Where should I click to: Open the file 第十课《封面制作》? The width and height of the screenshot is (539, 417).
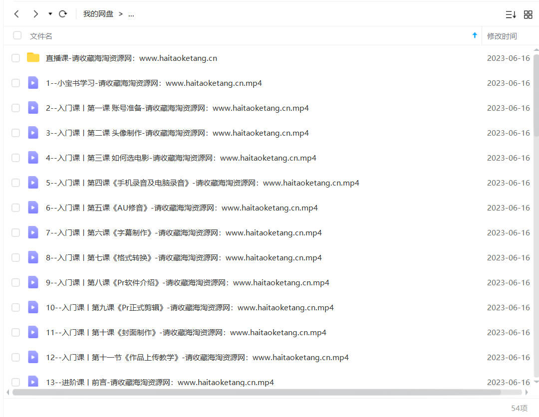coord(186,333)
